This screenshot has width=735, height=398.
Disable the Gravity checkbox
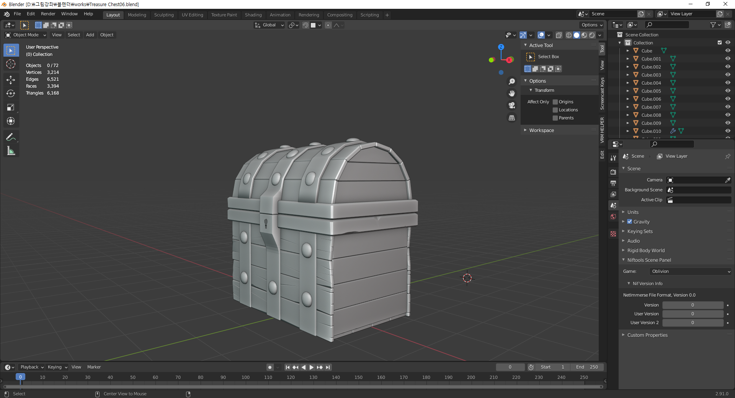click(630, 222)
